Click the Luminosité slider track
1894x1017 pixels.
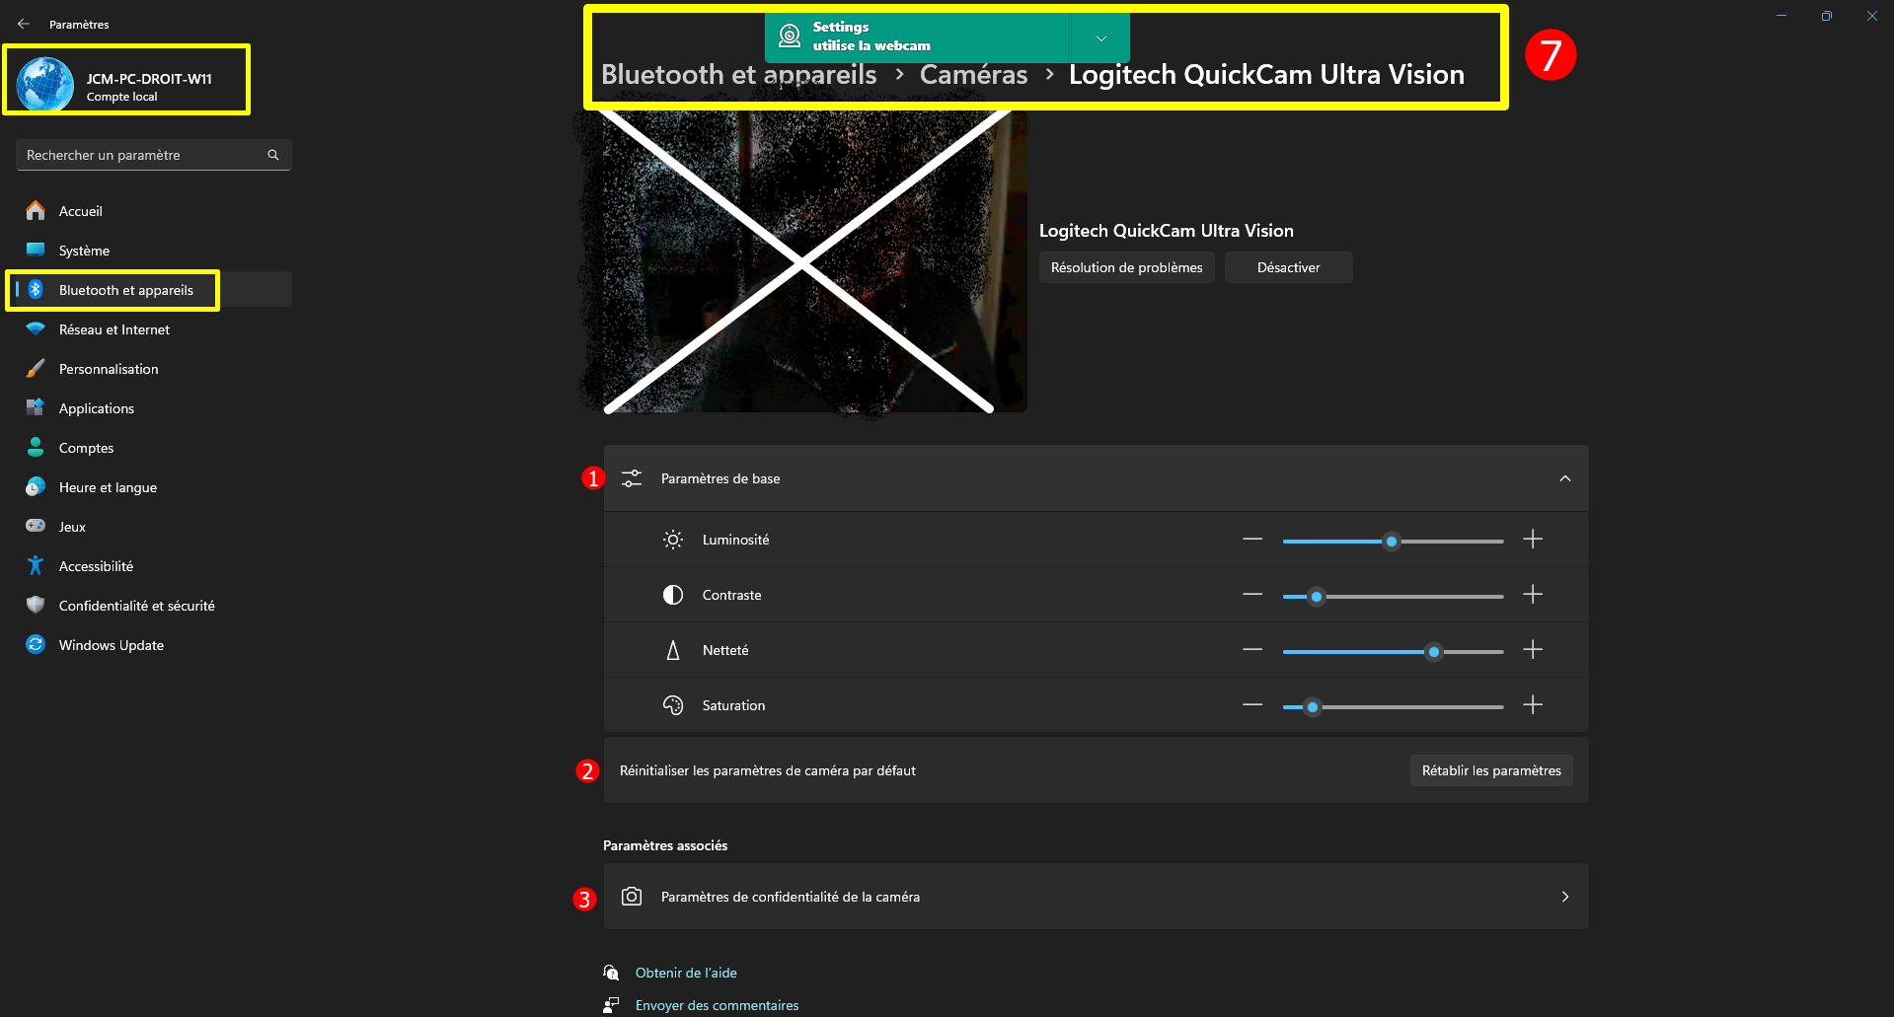pos(1393,541)
